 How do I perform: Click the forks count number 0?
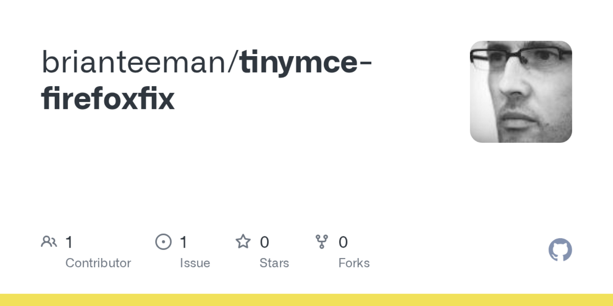343,242
